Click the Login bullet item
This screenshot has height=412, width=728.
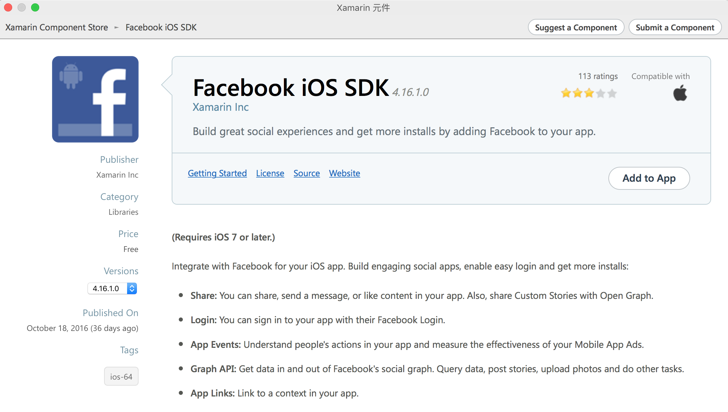click(318, 320)
